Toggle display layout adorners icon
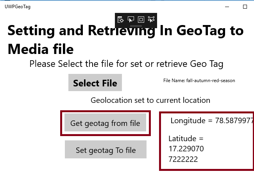 tap(141, 19)
